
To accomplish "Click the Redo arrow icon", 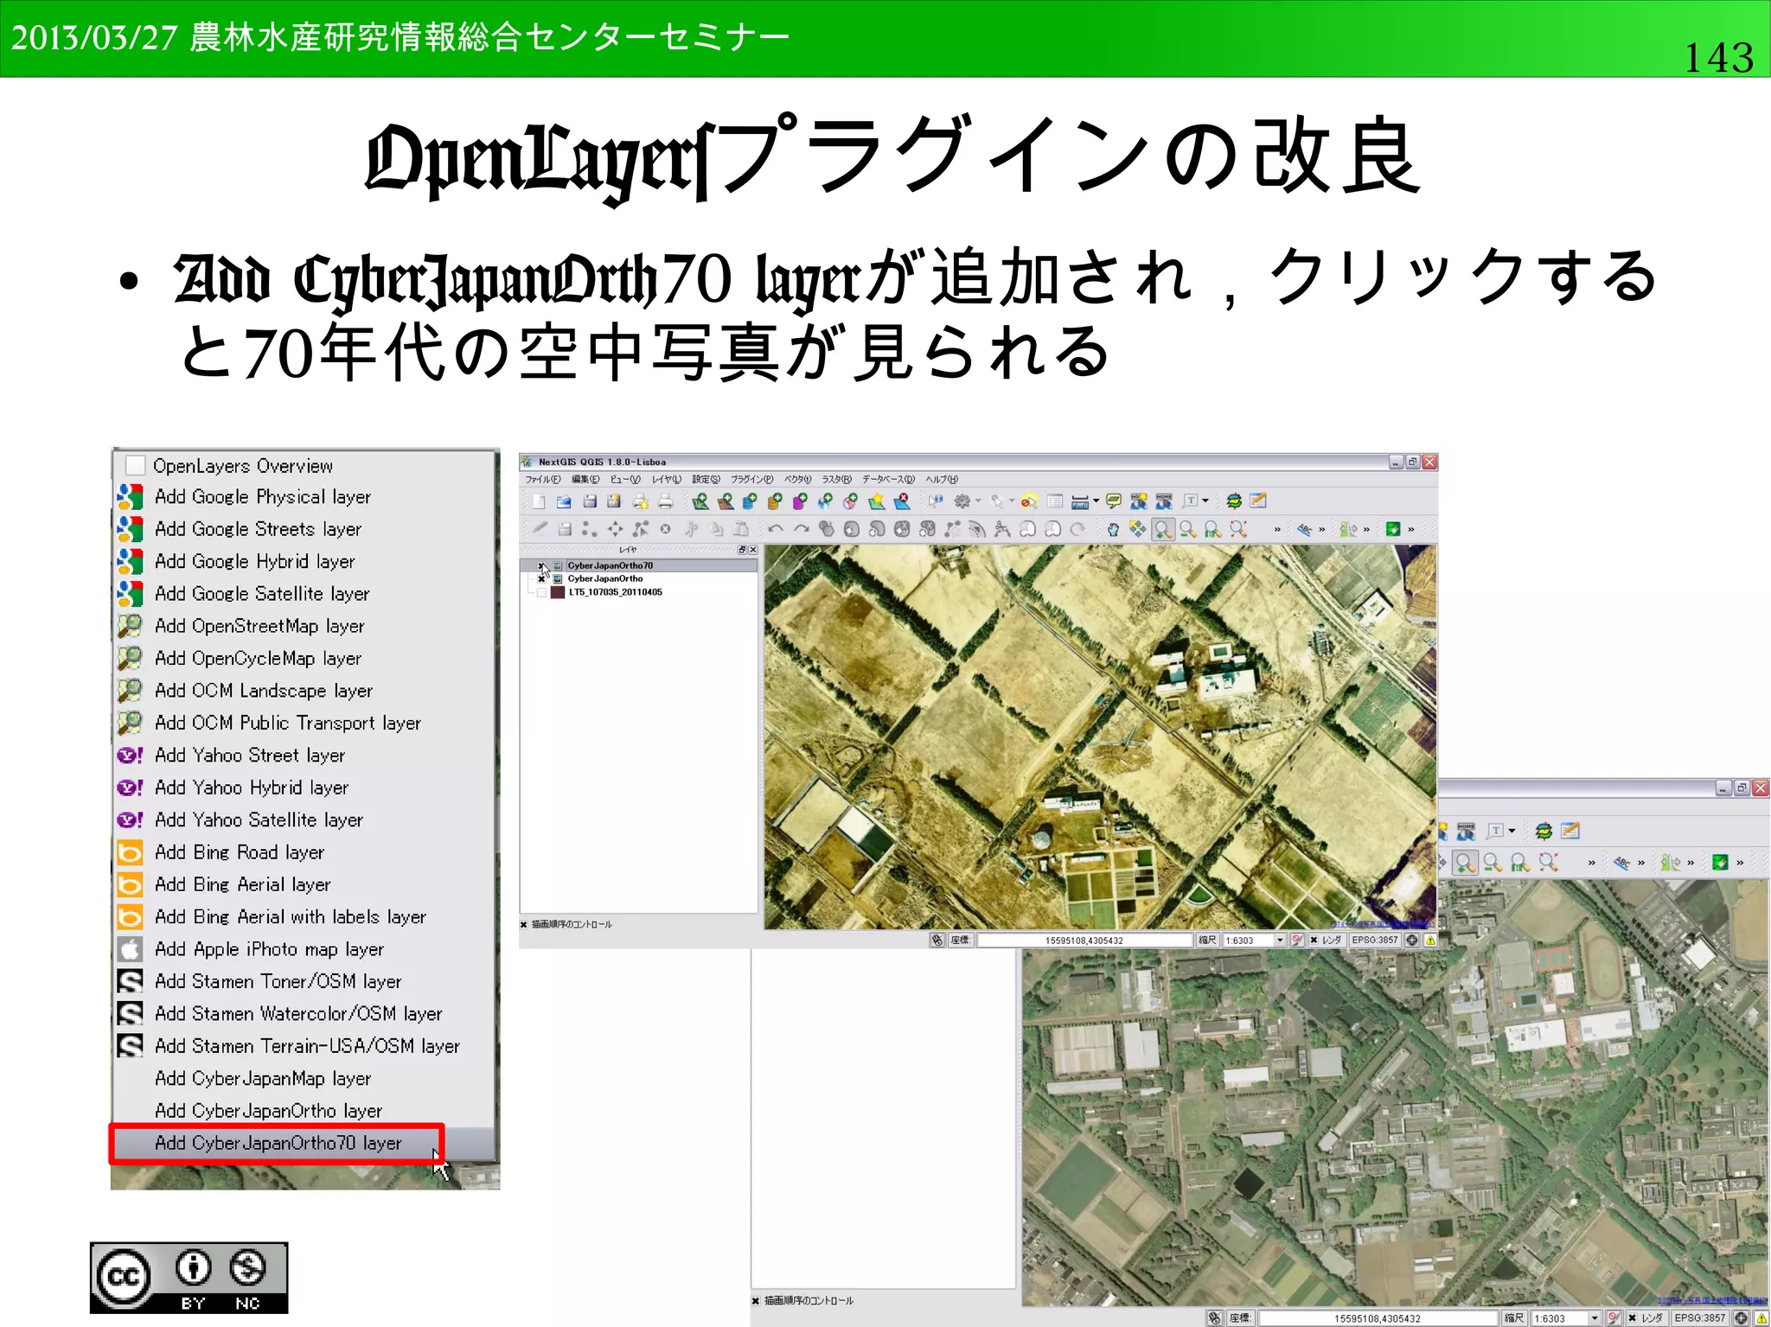I will (x=802, y=529).
